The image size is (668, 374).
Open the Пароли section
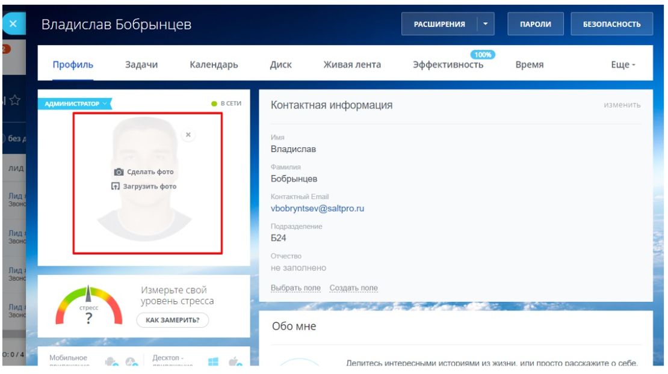click(x=536, y=24)
